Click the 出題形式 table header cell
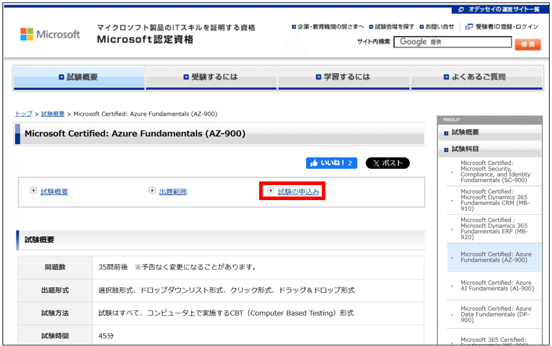552x346 pixels. (x=55, y=291)
